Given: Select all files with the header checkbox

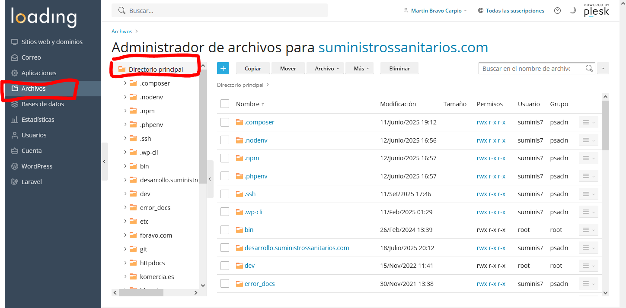Looking at the screenshot, I should [x=224, y=104].
